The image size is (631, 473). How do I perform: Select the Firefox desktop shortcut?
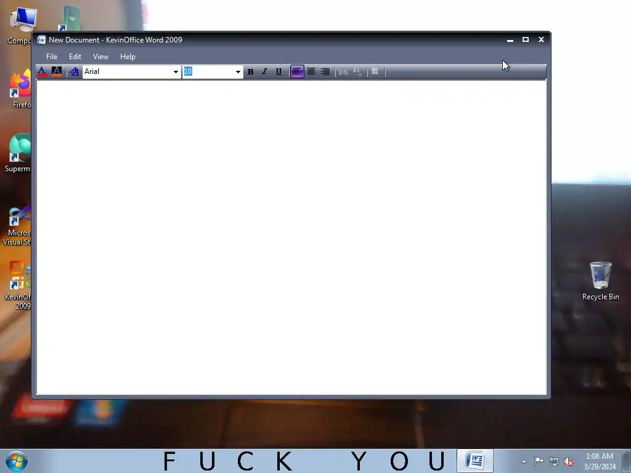point(21,89)
